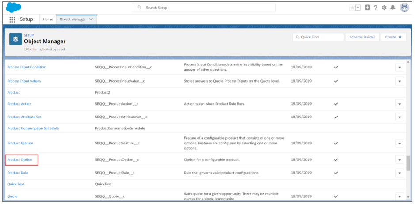This screenshot has height=204, width=415.
Task: Open row menu for Product Attribute Set
Action: 400,117
